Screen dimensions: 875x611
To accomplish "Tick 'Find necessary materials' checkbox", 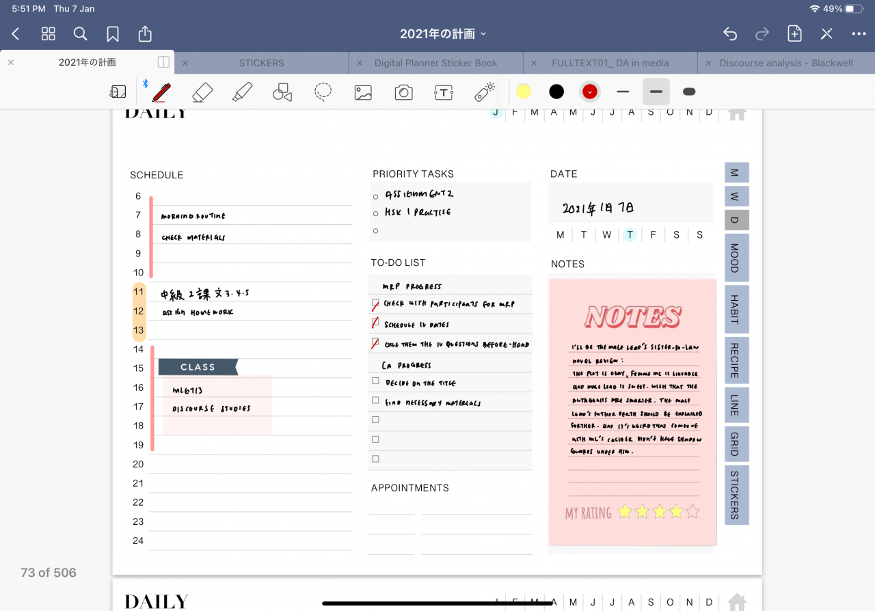I will coord(375,400).
